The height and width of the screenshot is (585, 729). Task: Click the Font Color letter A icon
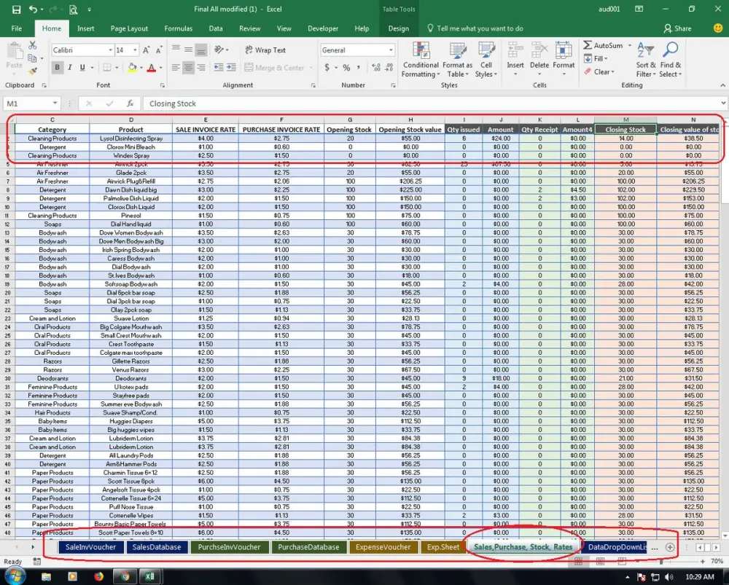point(151,68)
